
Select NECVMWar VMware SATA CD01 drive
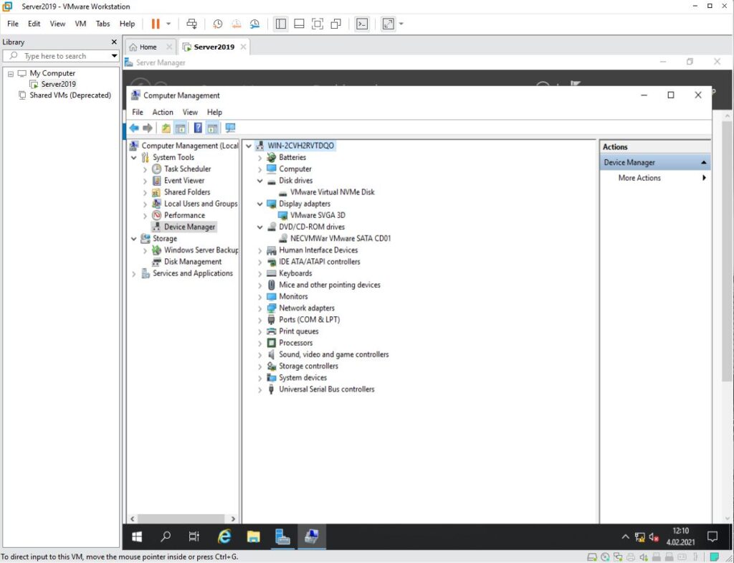point(340,238)
